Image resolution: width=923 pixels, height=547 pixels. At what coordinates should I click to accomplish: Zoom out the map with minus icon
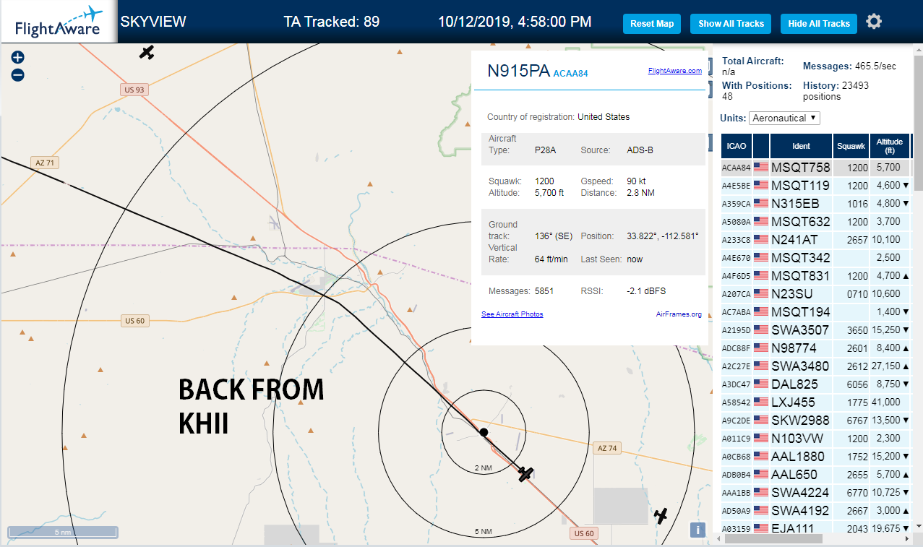[18, 74]
